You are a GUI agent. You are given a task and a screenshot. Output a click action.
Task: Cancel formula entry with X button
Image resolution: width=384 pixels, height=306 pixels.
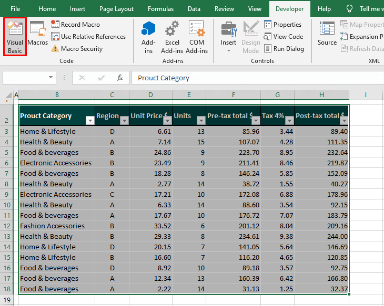pyautogui.click(x=82, y=78)
